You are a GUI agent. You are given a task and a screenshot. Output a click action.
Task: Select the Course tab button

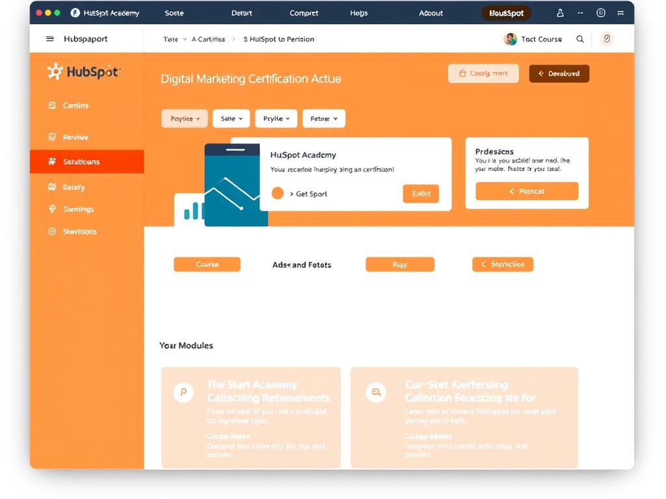click(x=207, y=264)
